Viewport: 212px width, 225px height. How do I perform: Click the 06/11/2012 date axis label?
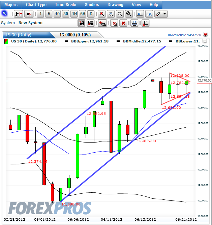coord(112,219)
